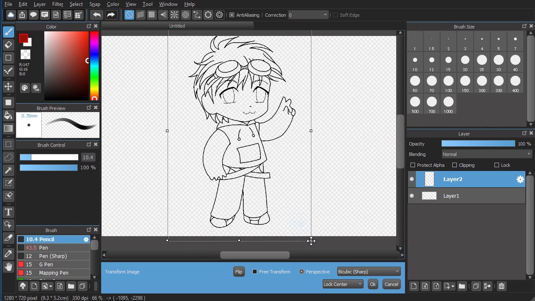Image resolution: width=535 pixels, height=301 pixels.
Task: Choose the Gradient tool
Action: 9,128
